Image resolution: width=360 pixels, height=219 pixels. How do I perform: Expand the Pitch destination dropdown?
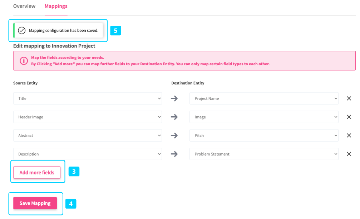point(264,136)
